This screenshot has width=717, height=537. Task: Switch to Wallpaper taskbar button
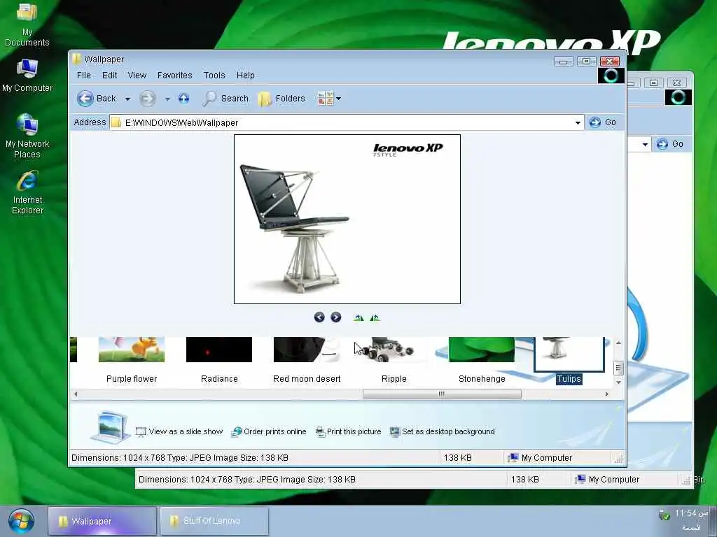pos(102,520)
